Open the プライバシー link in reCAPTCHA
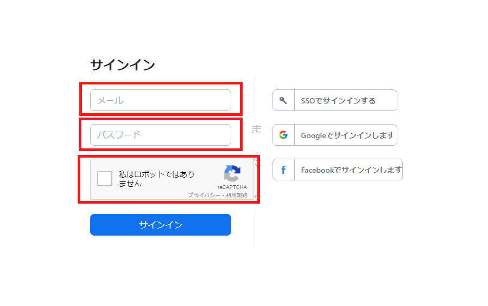This screenshot has width=488, height=306. 204,195
